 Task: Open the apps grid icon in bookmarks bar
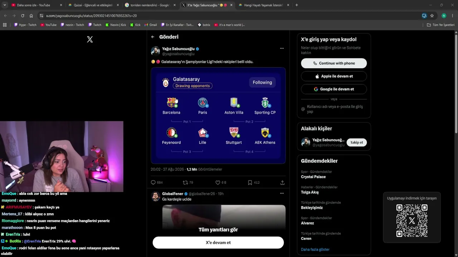(5, 25)
